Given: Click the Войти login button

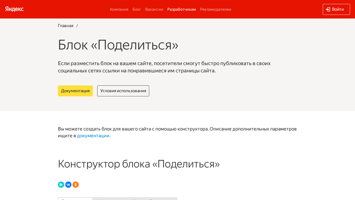Looking at the screenshot, I should 336,9.
